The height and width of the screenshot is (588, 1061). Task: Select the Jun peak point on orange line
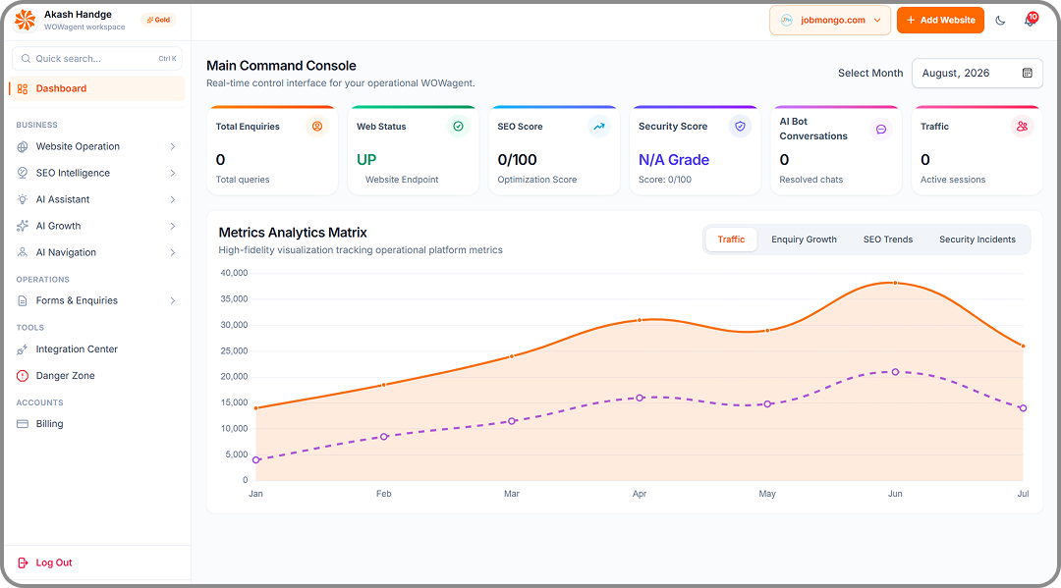895,283
